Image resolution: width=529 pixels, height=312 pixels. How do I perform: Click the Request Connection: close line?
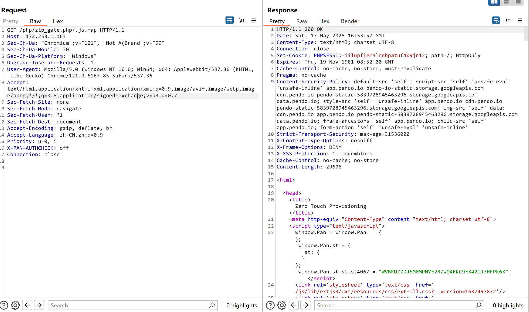(x=33, y=155)
